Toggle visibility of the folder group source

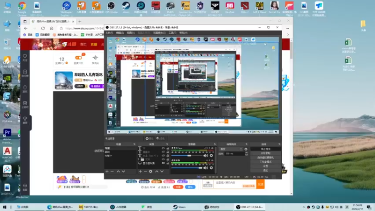[x=163, y=159]
